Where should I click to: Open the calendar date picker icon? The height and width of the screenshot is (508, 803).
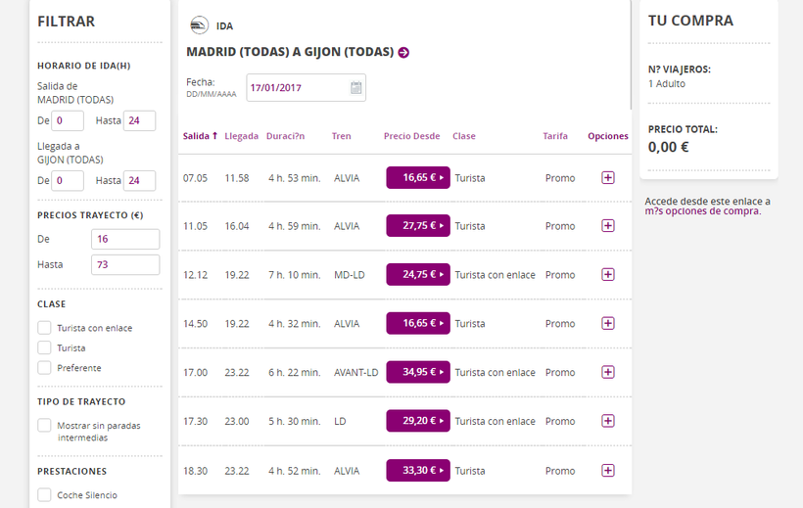[x=356, y=88]
